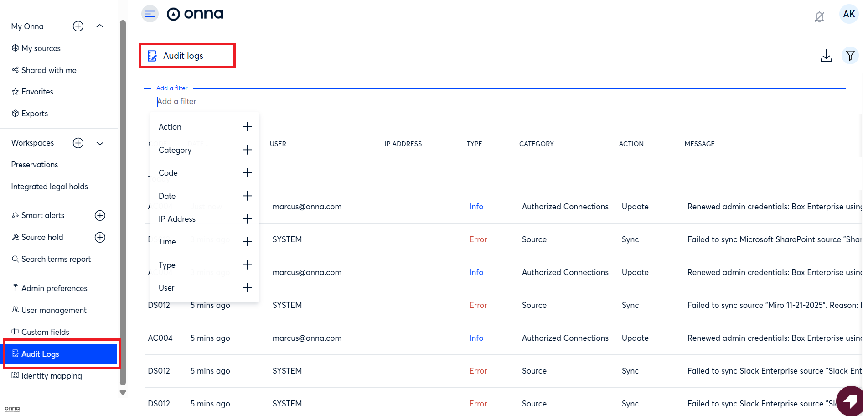Collapse the My Onna section chevron
The image size is (863, 416).
100,26
